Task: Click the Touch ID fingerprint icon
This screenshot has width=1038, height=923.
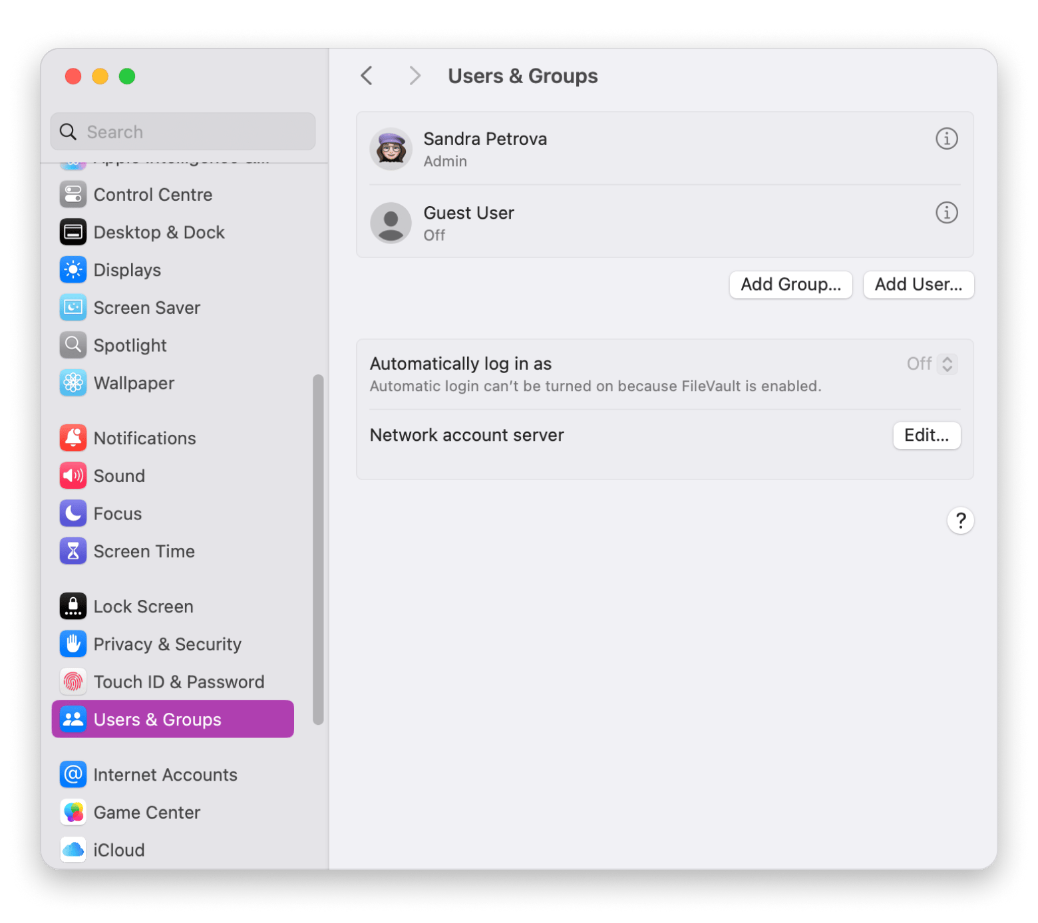Action: click(73, 682)
